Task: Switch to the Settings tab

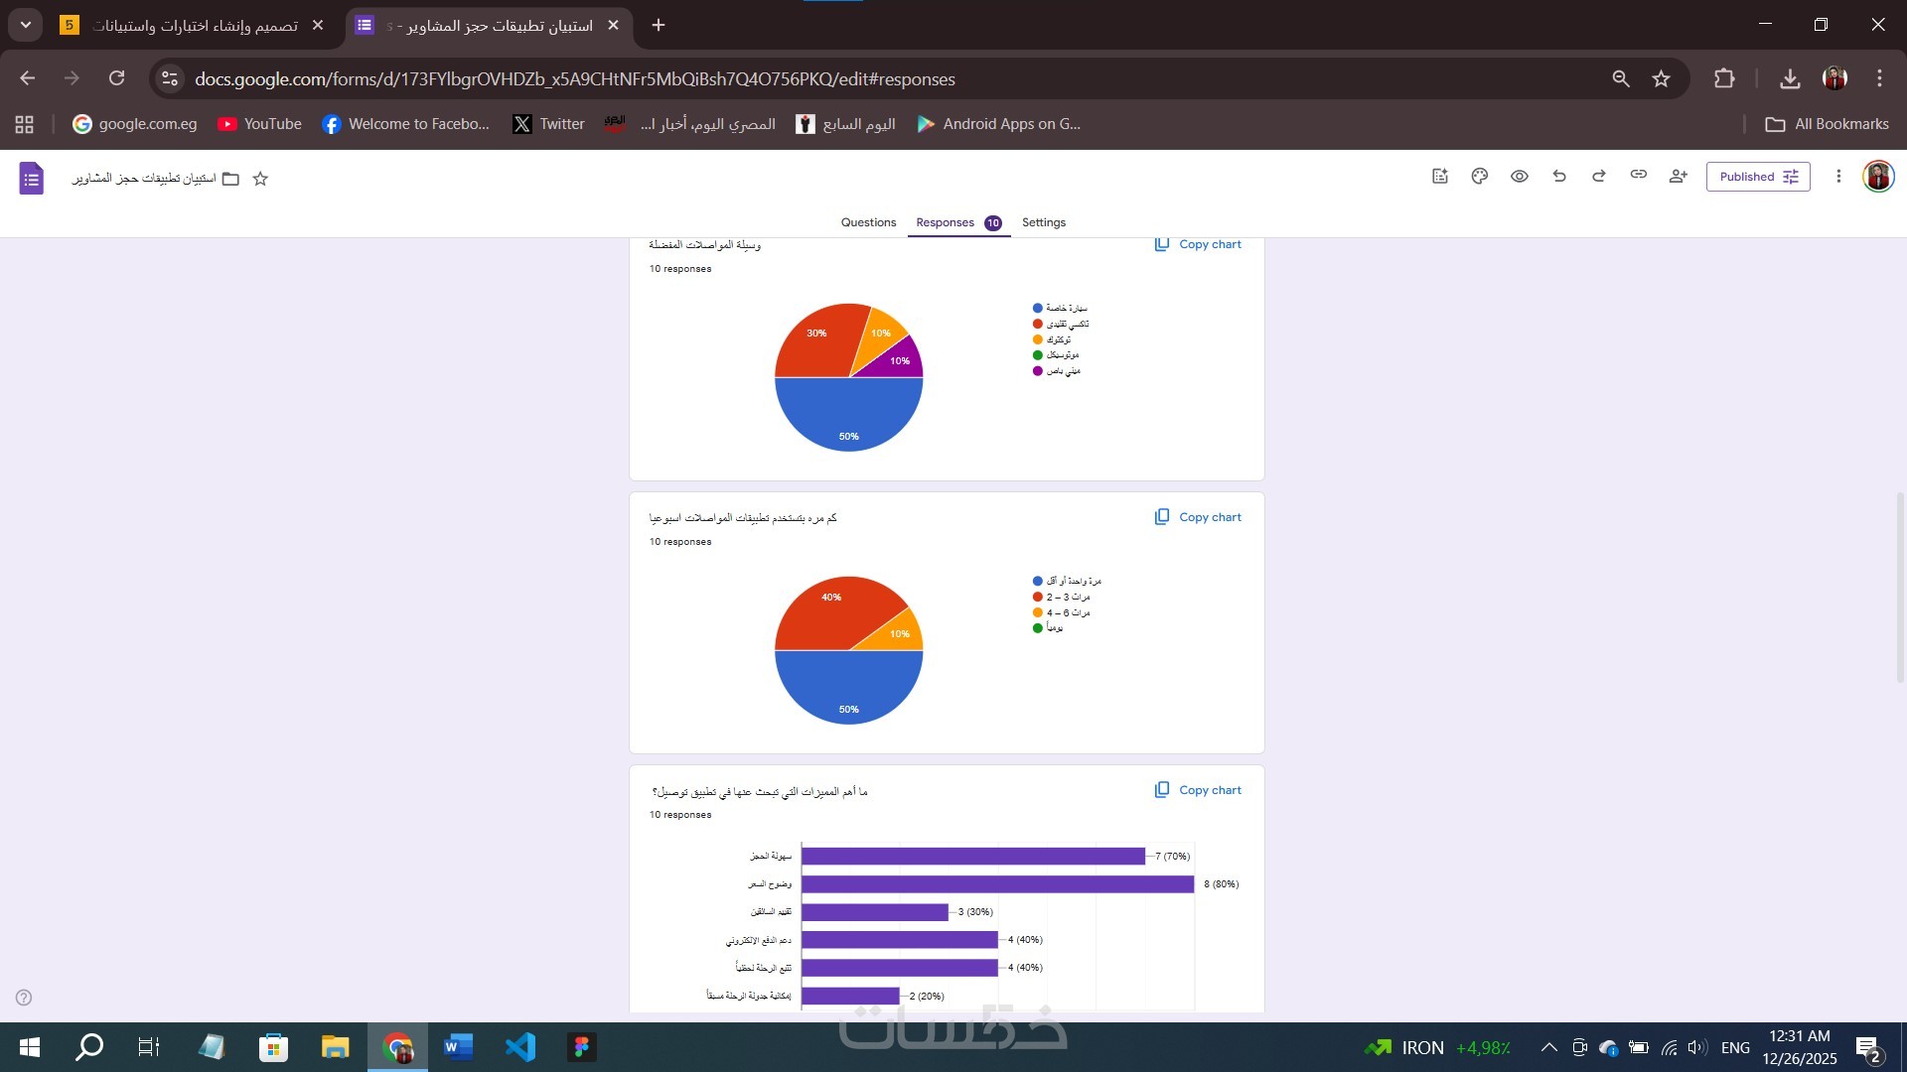Action: pyautogui.click(x=1043, y=222)
